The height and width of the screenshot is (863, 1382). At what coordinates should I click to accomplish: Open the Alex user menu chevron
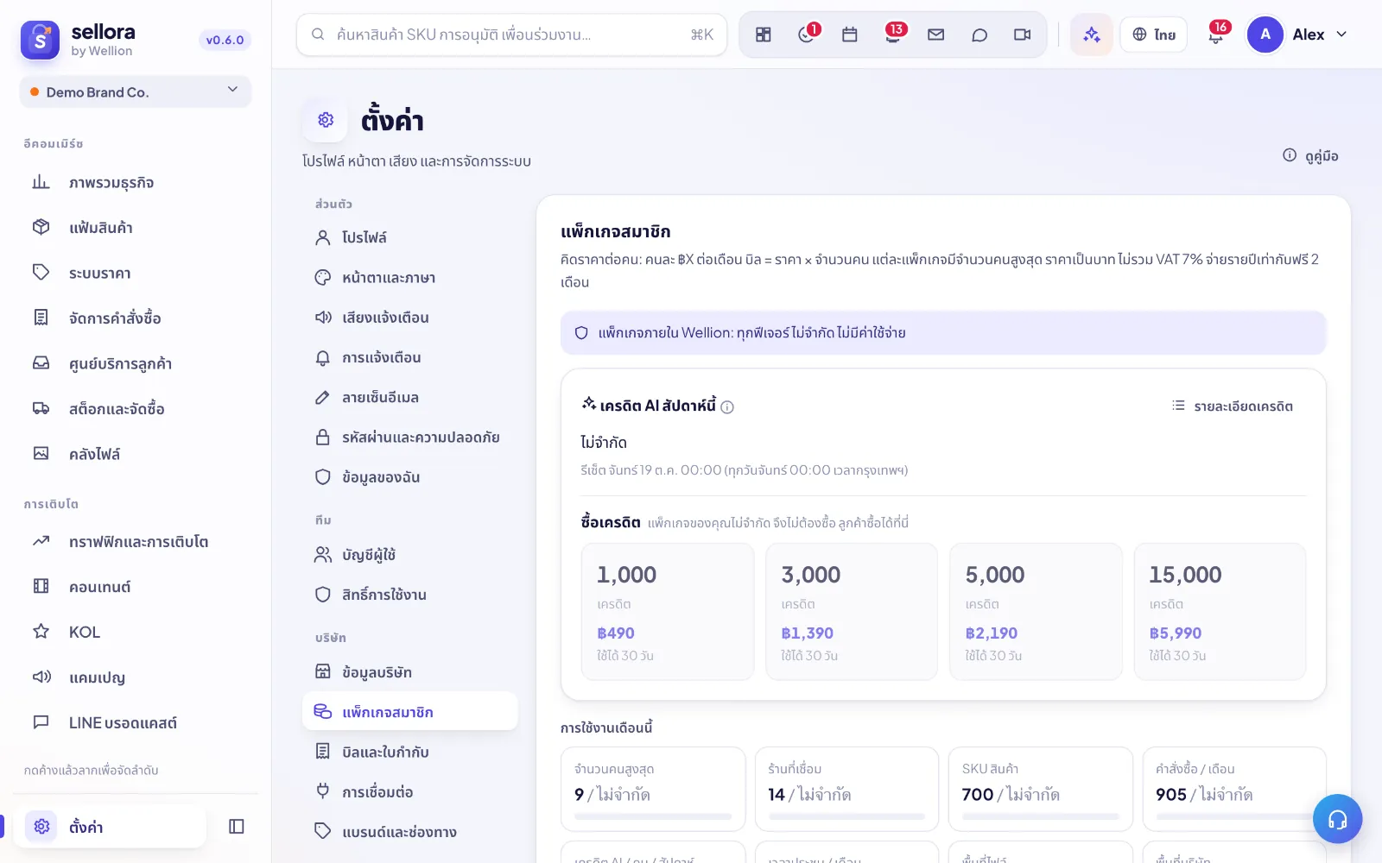point(1341,35)
